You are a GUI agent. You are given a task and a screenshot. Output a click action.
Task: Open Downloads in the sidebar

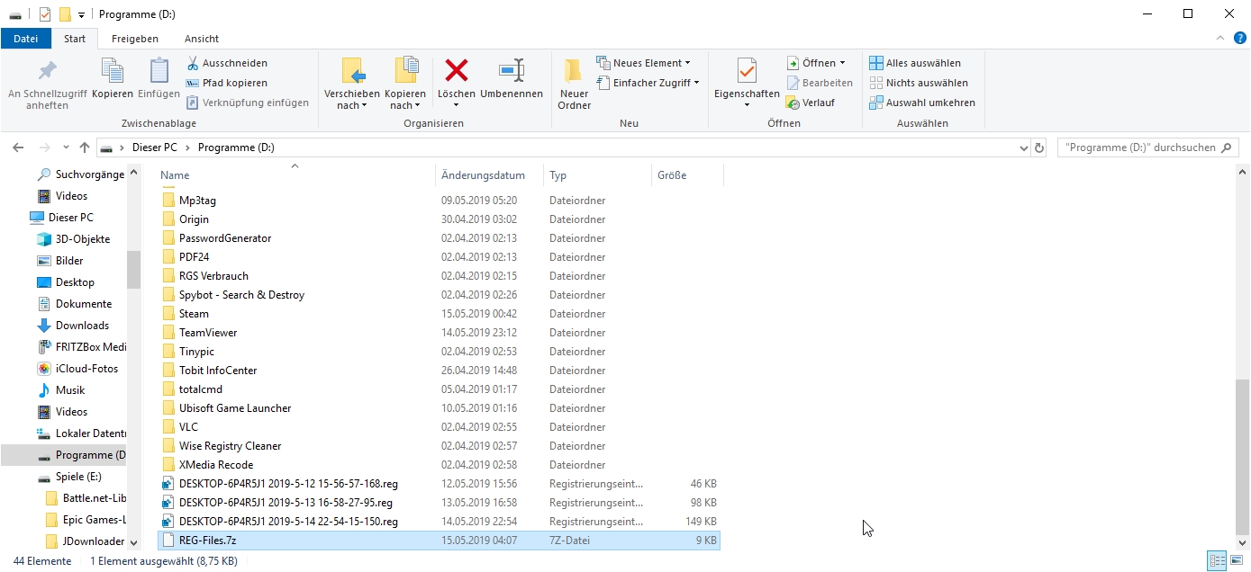[73, 326]
